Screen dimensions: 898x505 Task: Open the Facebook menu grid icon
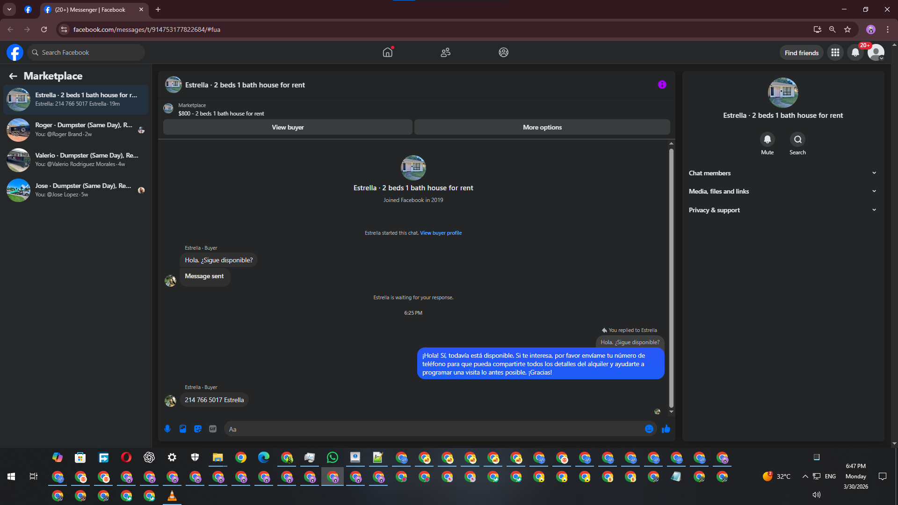coord(835,52)
